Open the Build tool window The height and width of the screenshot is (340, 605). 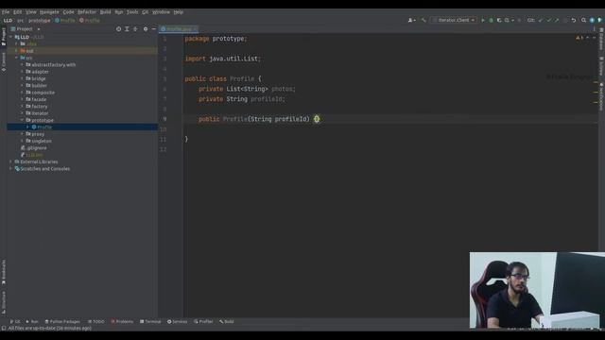227,321
